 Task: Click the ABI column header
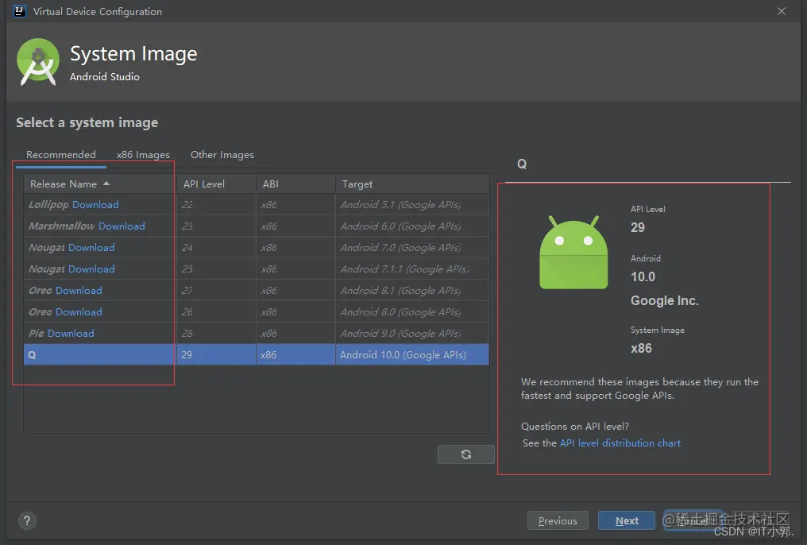[x=295, y=184]
